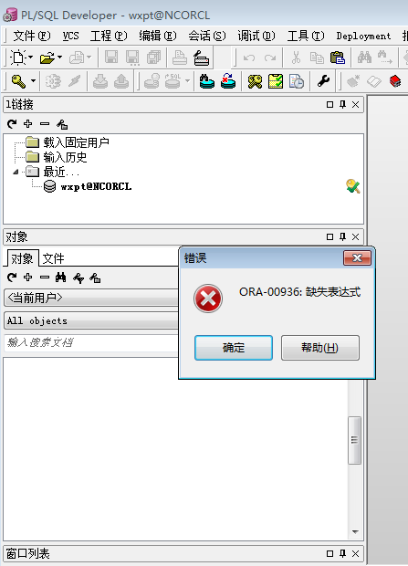This screenshot has height=566, width=408.
Task: Click the open folder file icon
Action: (47, 58)
